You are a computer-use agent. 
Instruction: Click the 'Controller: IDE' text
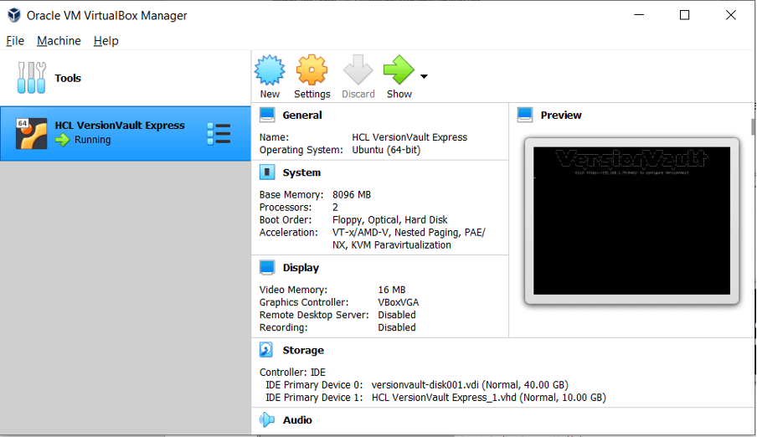[292, 373]
